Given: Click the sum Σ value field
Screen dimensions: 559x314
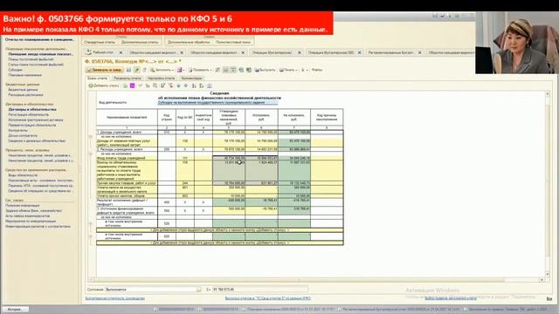Looking at the screenshot, I should tap(260, 290).
